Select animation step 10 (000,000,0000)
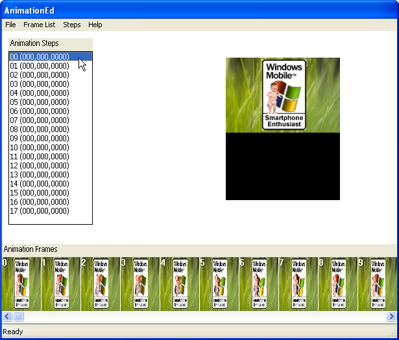The width and height of the screenshot is (399, 340). 51,147
